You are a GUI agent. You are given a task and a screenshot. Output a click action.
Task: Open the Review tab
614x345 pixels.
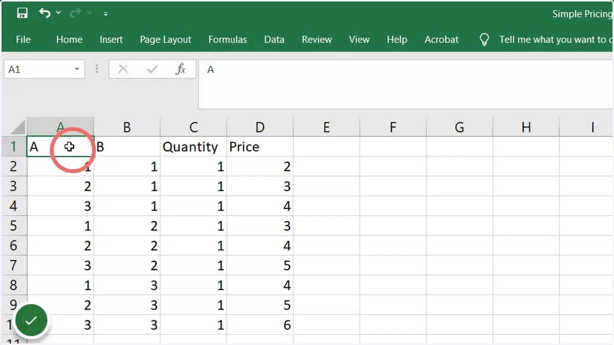(317, 39)
